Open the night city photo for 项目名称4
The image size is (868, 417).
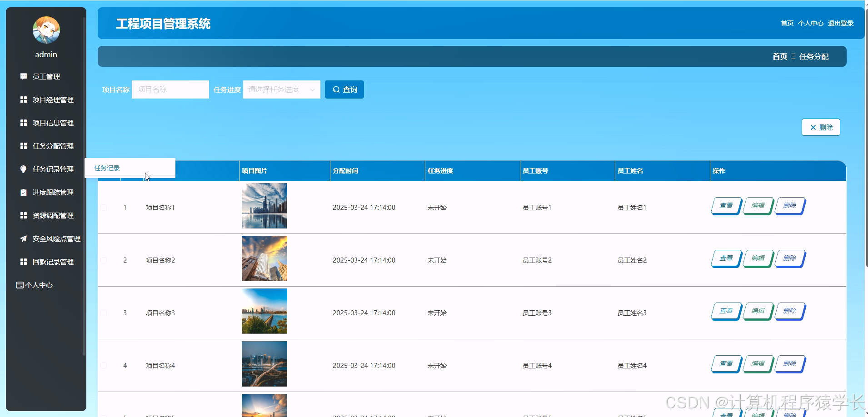(264, 364)
